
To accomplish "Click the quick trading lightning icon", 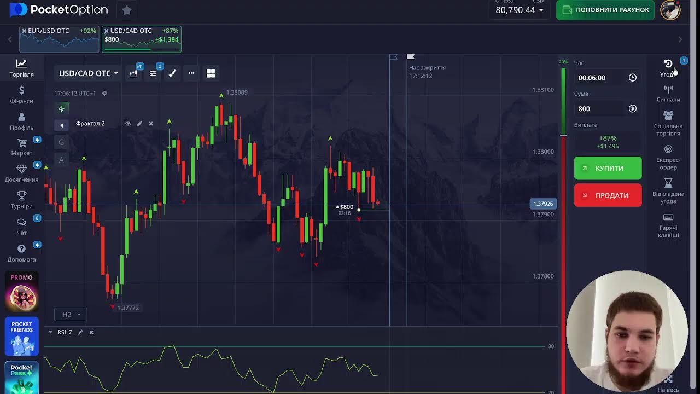I will point(61,109).
